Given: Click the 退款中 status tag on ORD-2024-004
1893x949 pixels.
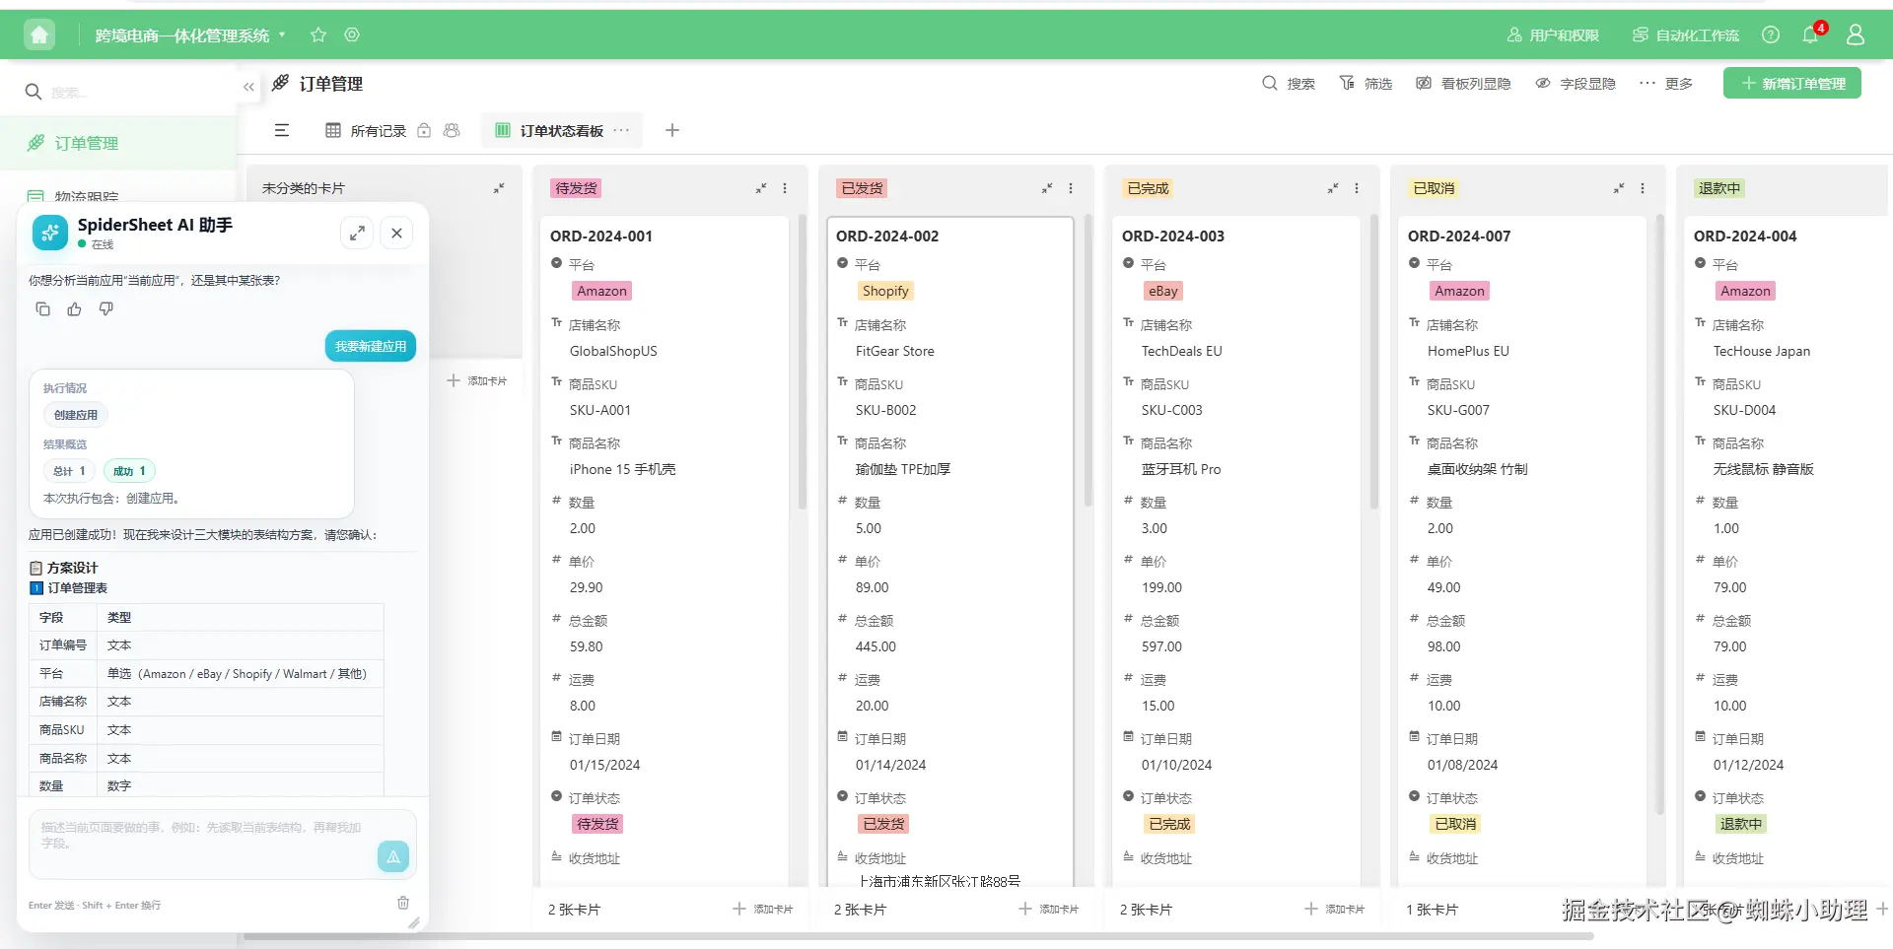Looking at the screenshot, I should [x=1740, y=824].
